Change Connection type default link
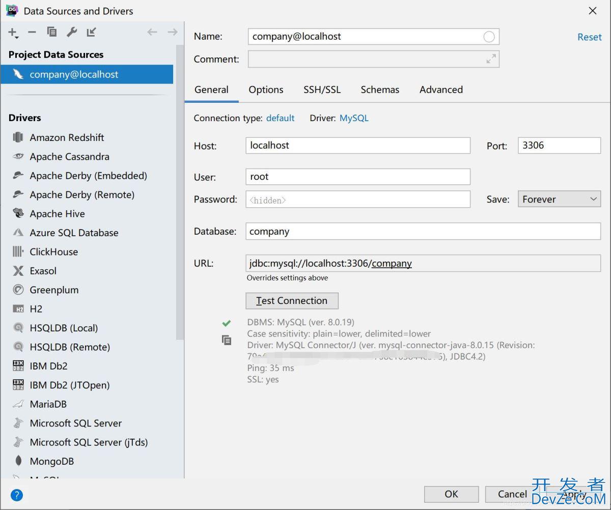The image size is (611, 510). click(280, 118)
